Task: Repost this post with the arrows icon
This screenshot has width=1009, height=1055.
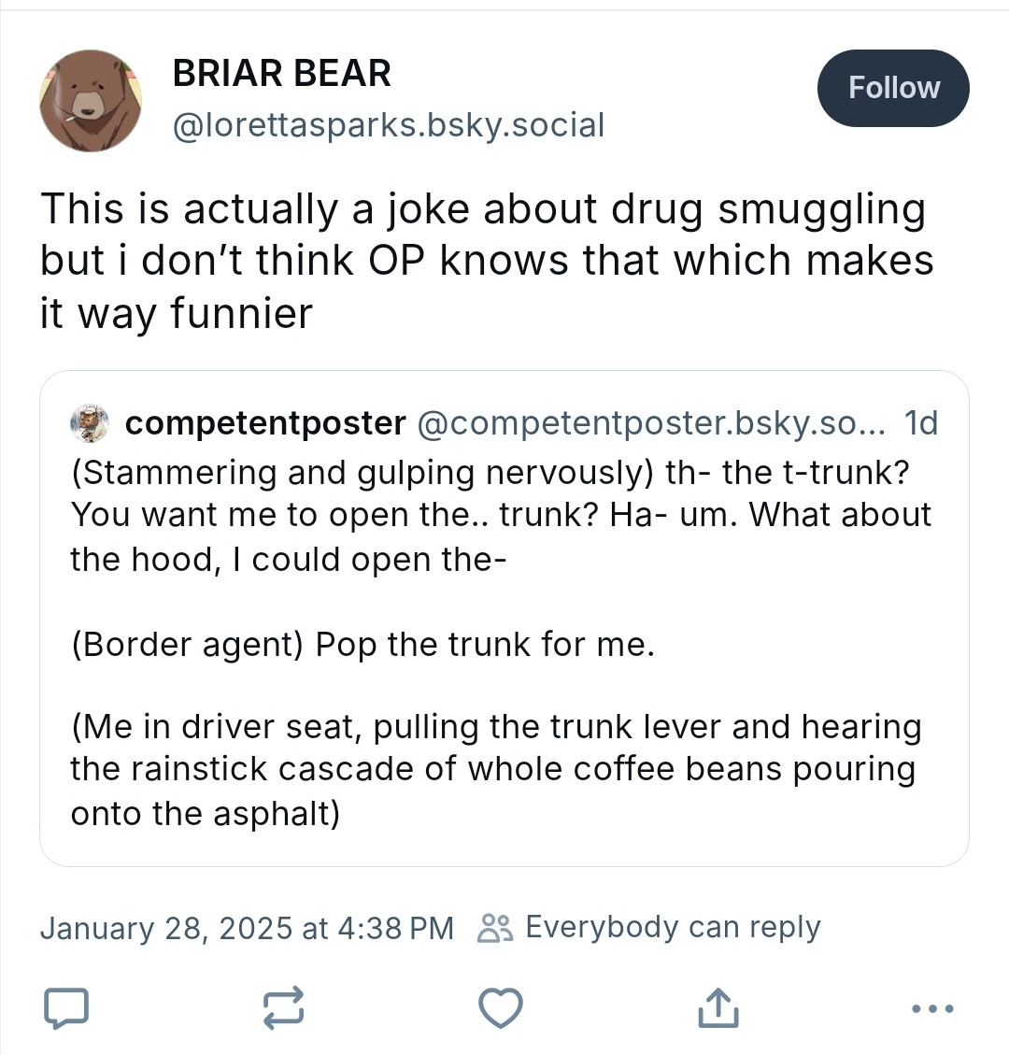Action: coord(283,1007)
